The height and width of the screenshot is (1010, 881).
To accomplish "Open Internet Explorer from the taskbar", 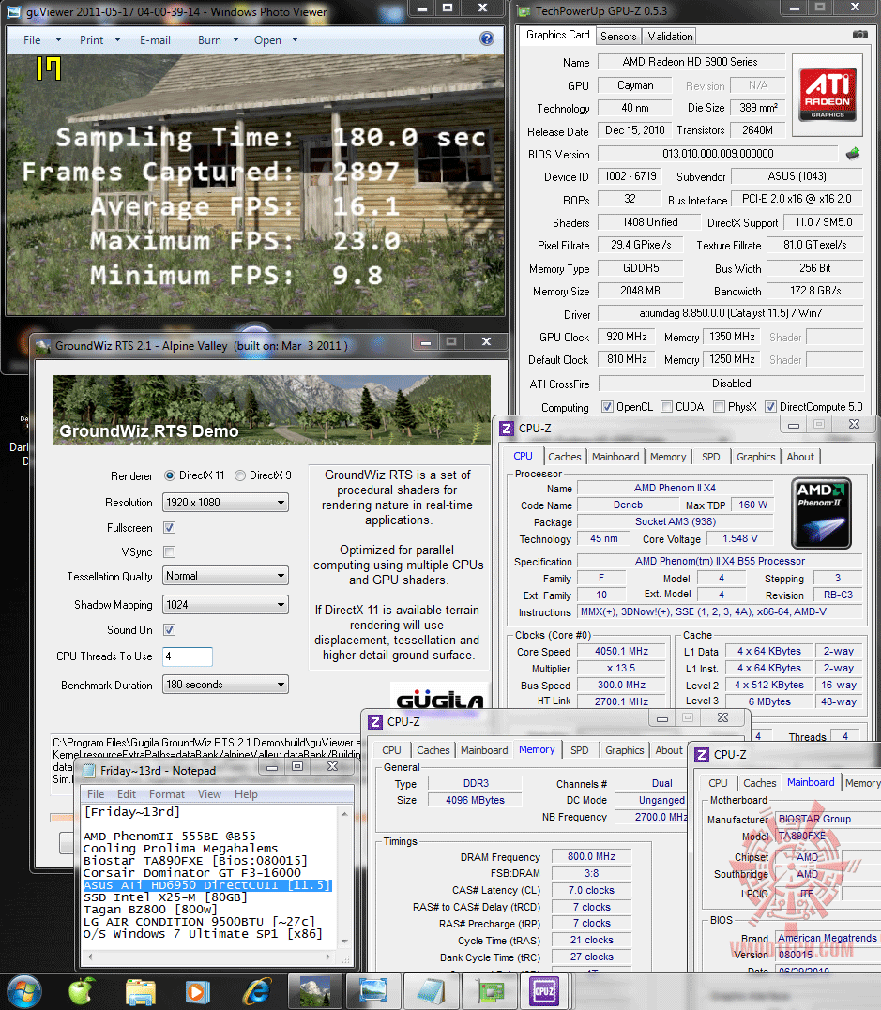I will click(x=256, y=992).
